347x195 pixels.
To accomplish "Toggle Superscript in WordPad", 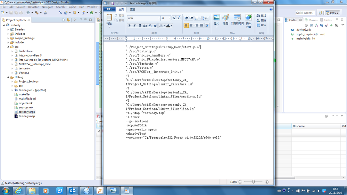I will click(x=155, y=25).
